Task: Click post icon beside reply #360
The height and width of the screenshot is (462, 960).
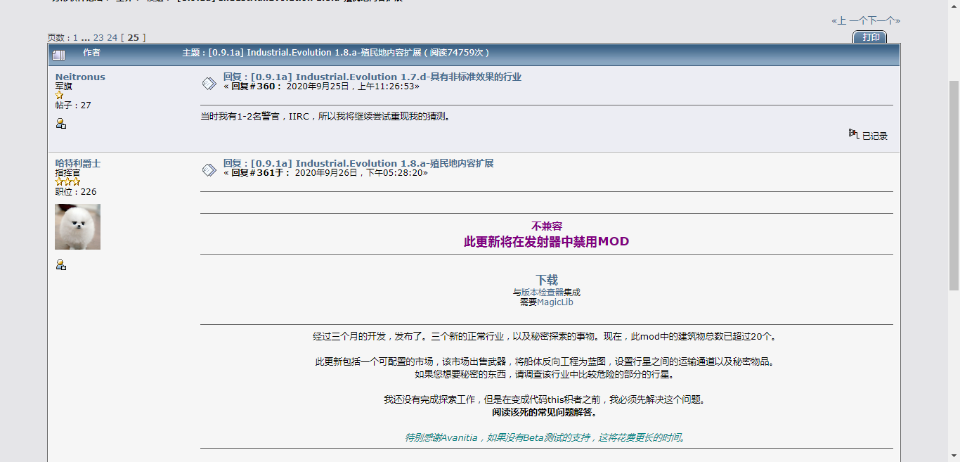Action: [x=209, y=83]
